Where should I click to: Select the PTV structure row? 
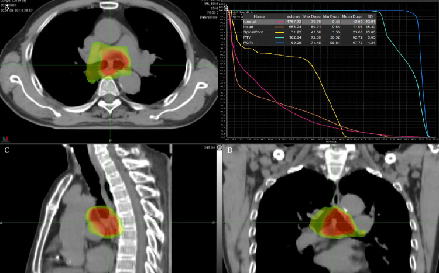pos(309,37)
